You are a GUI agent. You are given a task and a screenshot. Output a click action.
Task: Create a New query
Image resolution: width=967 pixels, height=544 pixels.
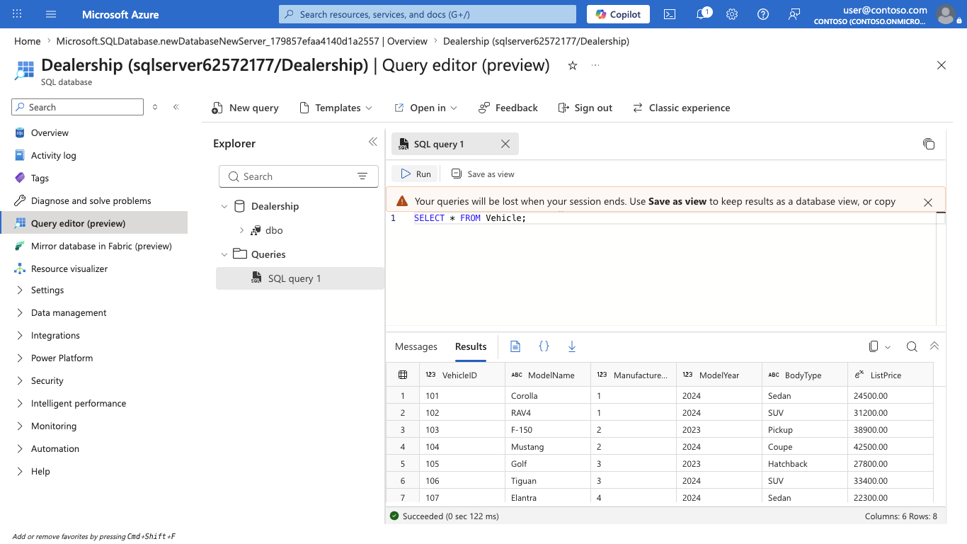245,108
